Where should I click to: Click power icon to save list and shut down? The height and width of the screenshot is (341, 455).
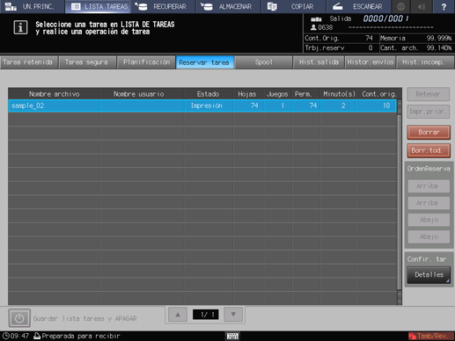click(19, 318)
